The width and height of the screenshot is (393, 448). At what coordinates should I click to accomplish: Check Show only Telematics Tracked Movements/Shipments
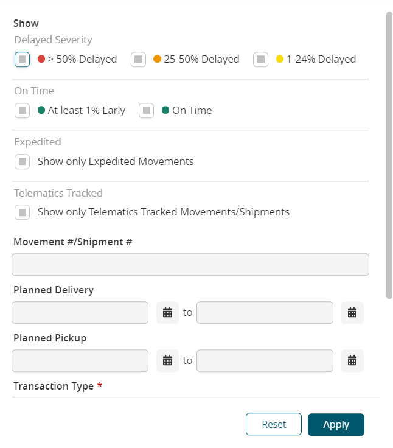pyautogui.click(x=23, y=212)
